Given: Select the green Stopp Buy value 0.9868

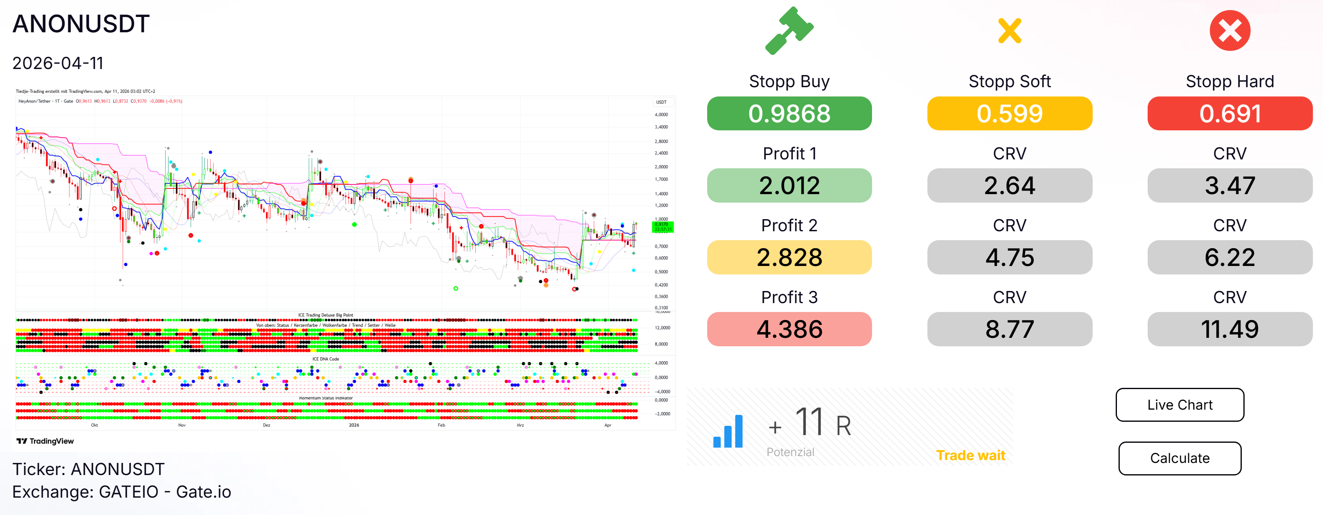Looking at the screenshot, I should coord(789,113).
